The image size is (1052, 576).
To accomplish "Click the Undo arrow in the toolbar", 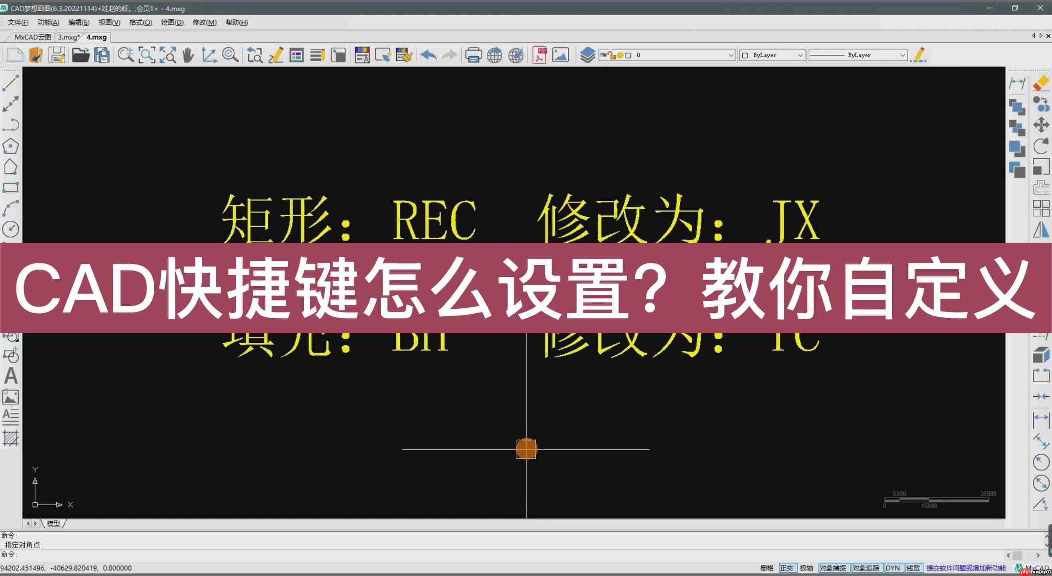I will coord(428,55).
